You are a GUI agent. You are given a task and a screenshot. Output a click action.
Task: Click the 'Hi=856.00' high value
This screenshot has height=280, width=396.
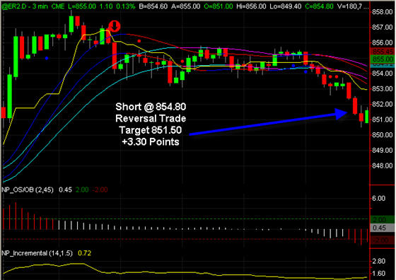(251, 6)
